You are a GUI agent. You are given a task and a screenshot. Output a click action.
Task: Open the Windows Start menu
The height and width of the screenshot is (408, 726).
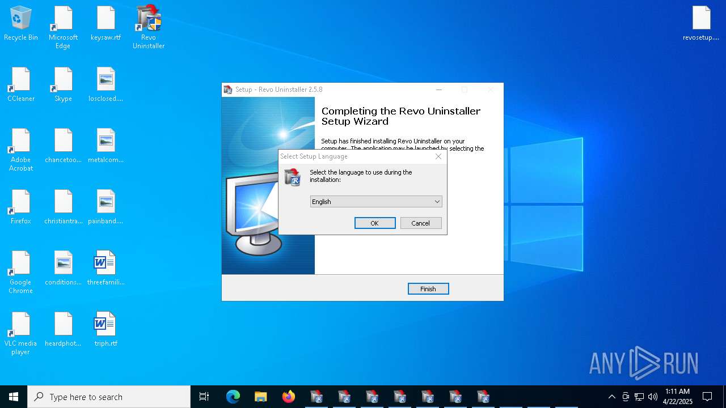14,397
